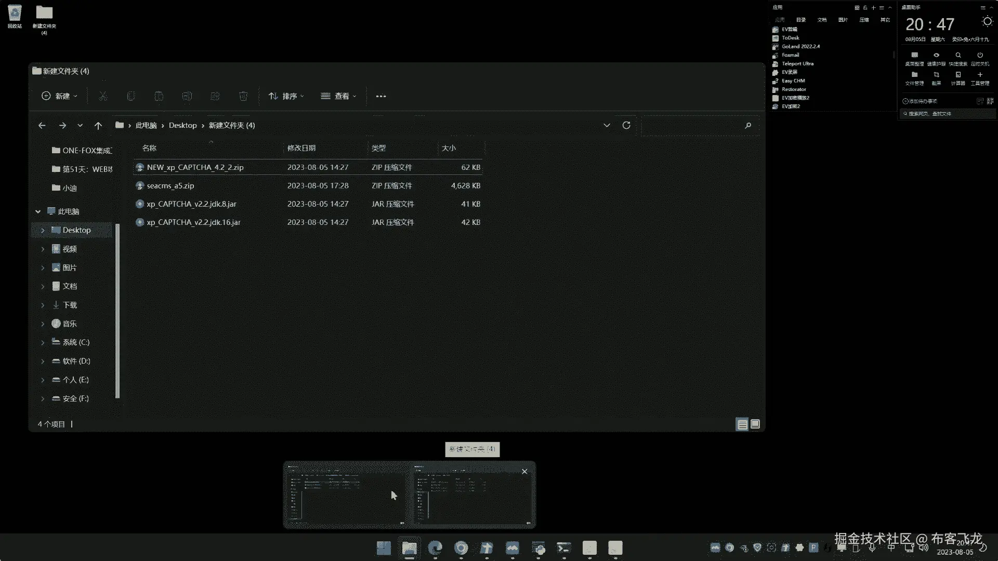The height and width of the screenshot is (561, 998).
Task: Switch to details view layout toggle
Action: point(742,424)
